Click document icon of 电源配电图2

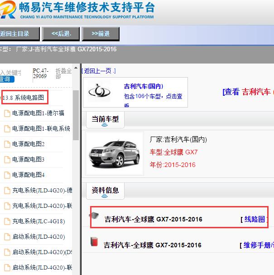tap(7, 144)
